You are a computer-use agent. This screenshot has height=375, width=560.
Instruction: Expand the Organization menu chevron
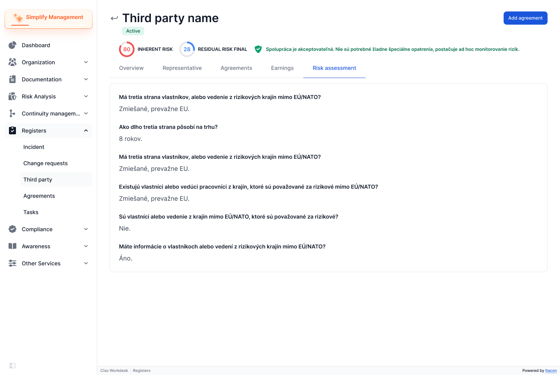click(86, 62)
